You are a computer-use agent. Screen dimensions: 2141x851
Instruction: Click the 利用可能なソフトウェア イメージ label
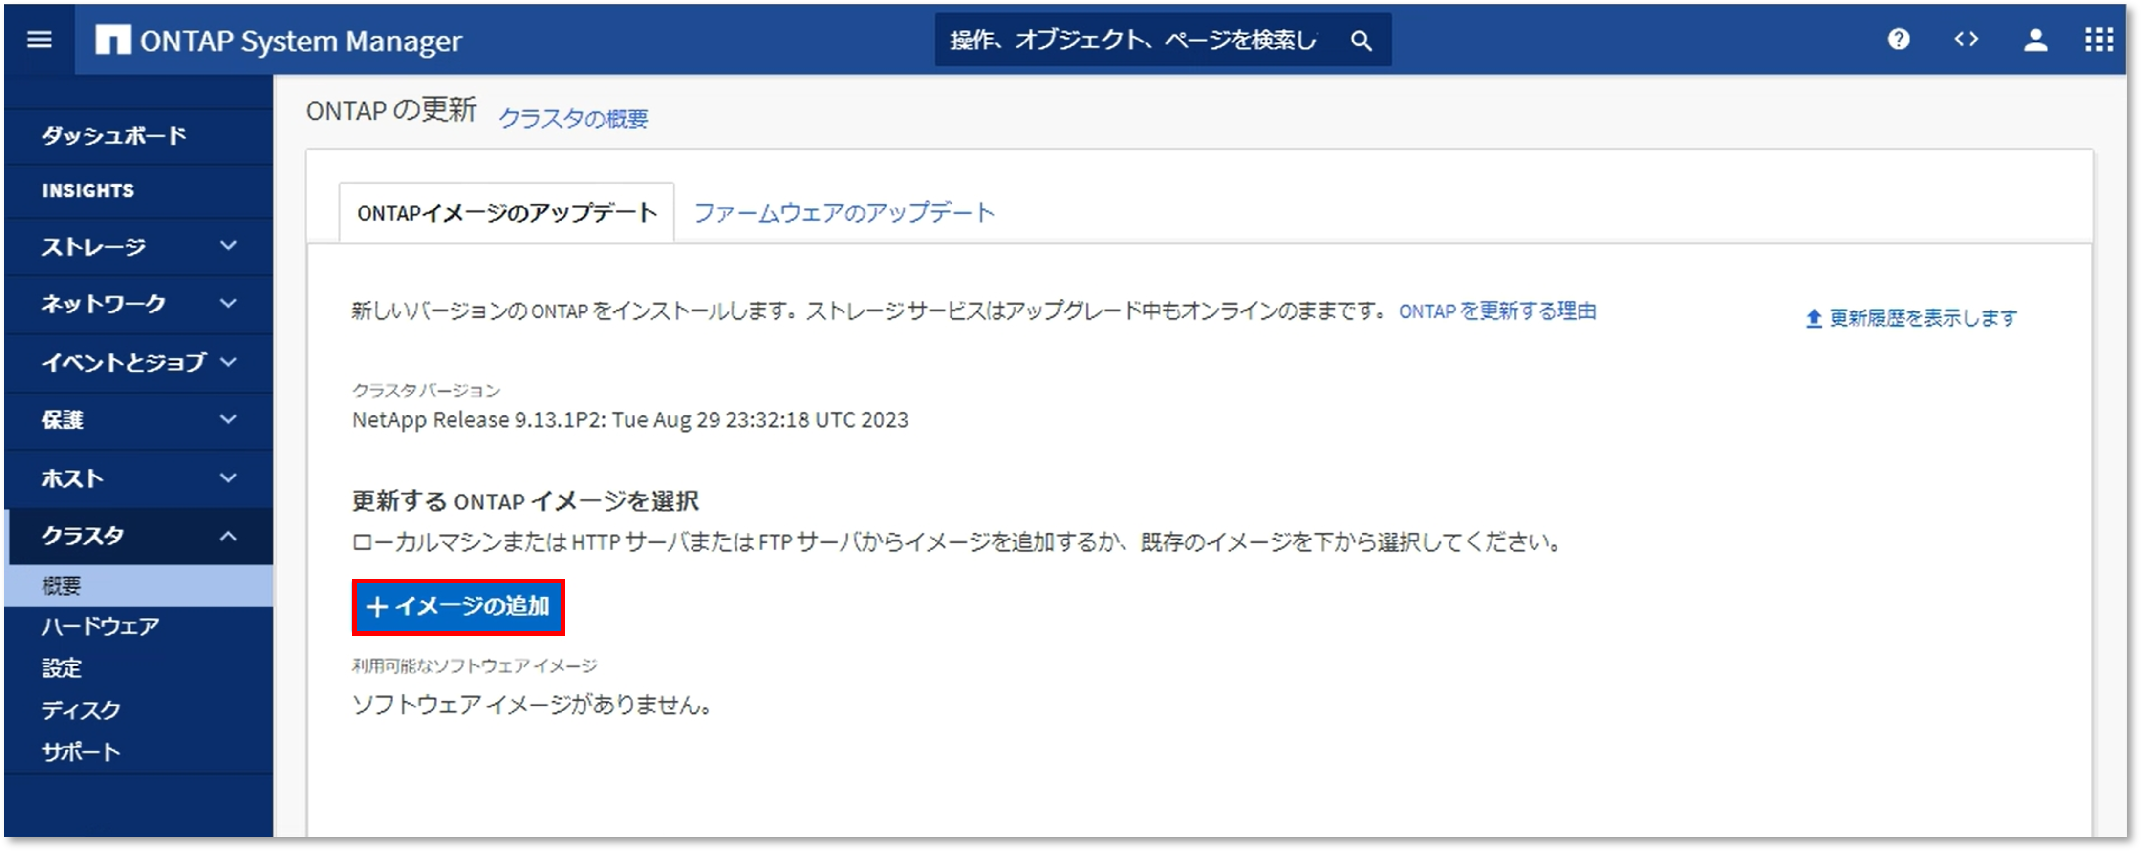coord(475,666)
